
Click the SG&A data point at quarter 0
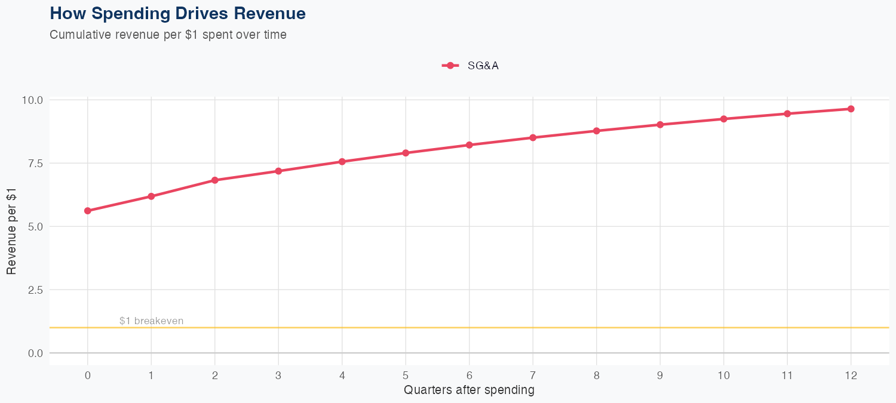pyautogui.click(x=88, y=211)
